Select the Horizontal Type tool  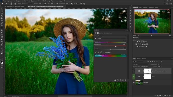[x=2, y=46]
